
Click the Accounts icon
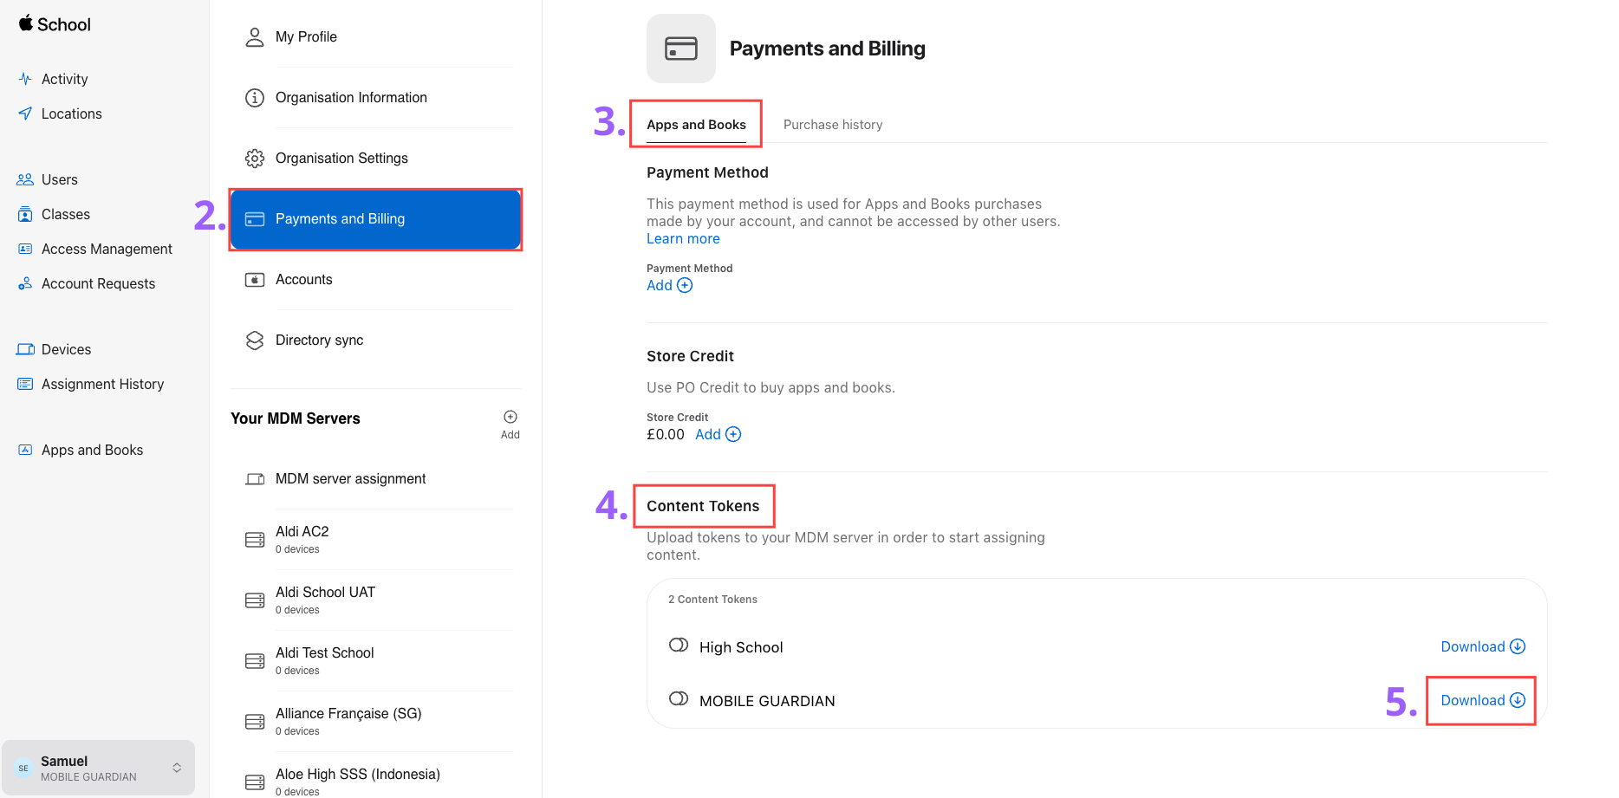(254, 280)
